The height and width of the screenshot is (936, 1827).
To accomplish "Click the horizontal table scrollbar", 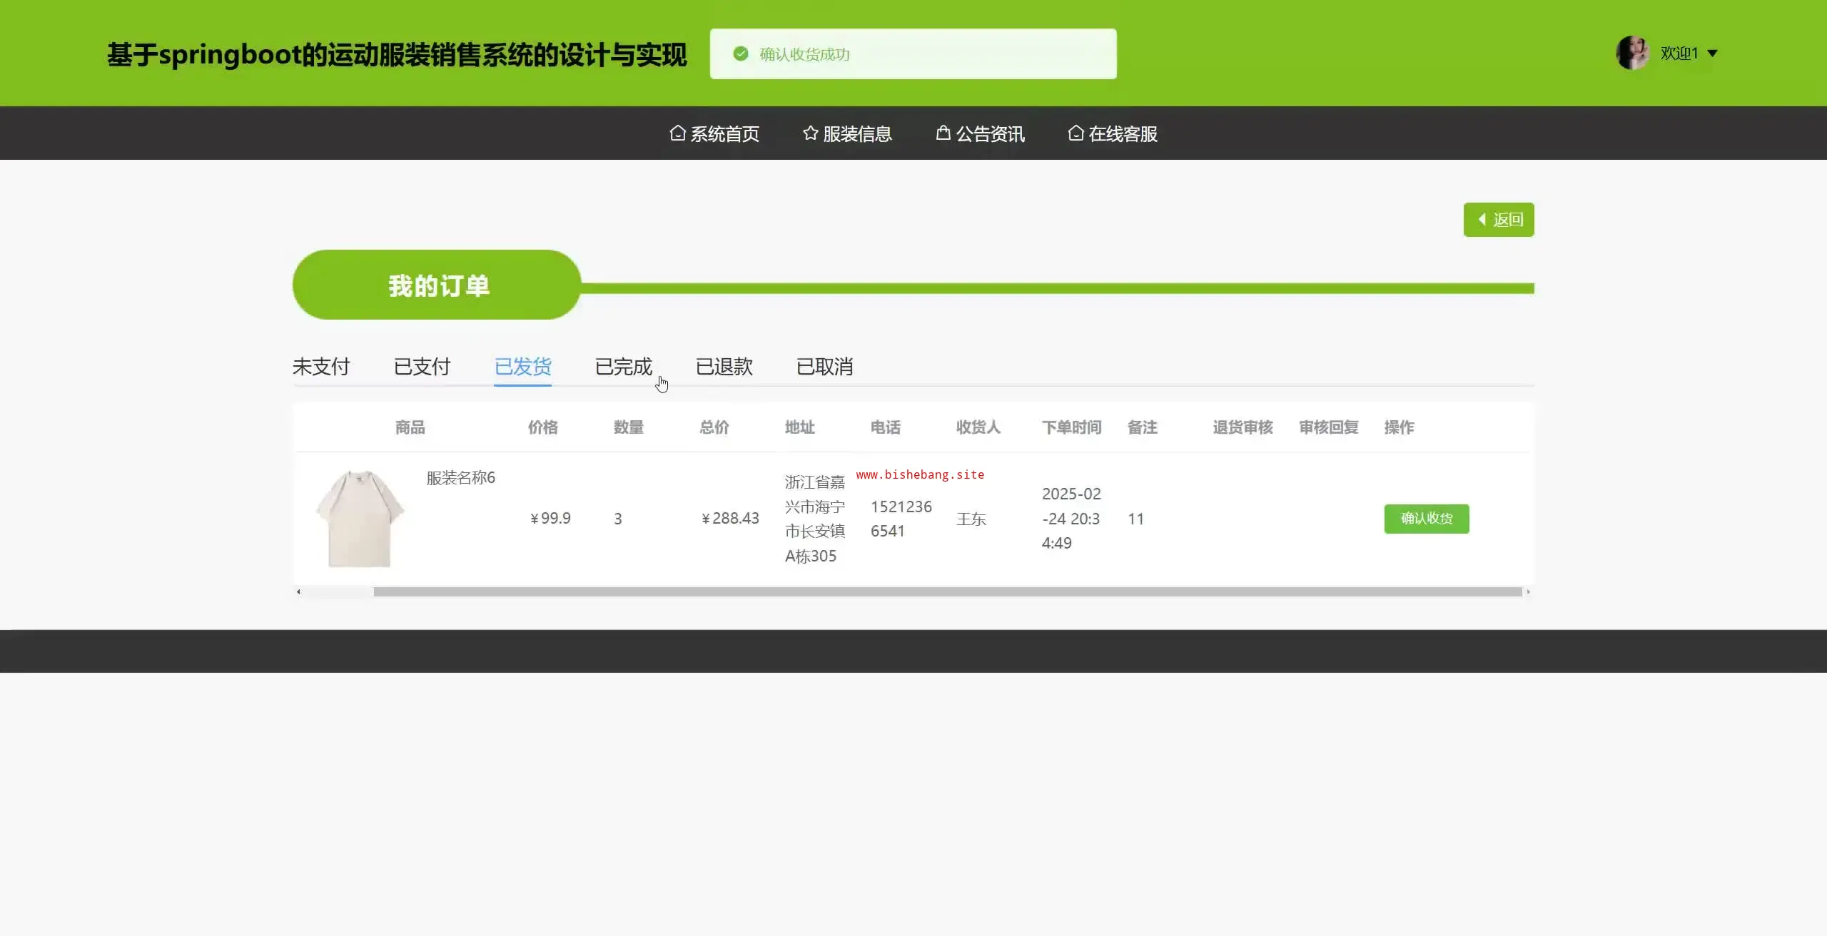I will (947, 591).
